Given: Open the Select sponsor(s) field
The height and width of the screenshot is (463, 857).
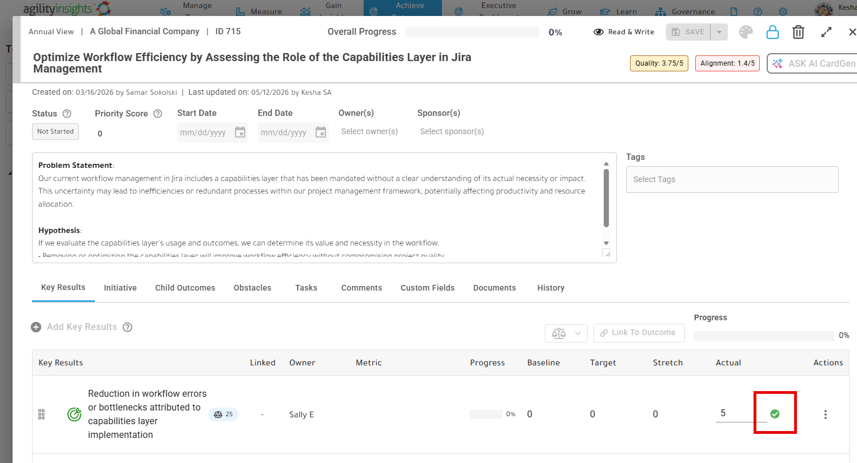Looking at the screenshot, I should (x=452, y=131).
